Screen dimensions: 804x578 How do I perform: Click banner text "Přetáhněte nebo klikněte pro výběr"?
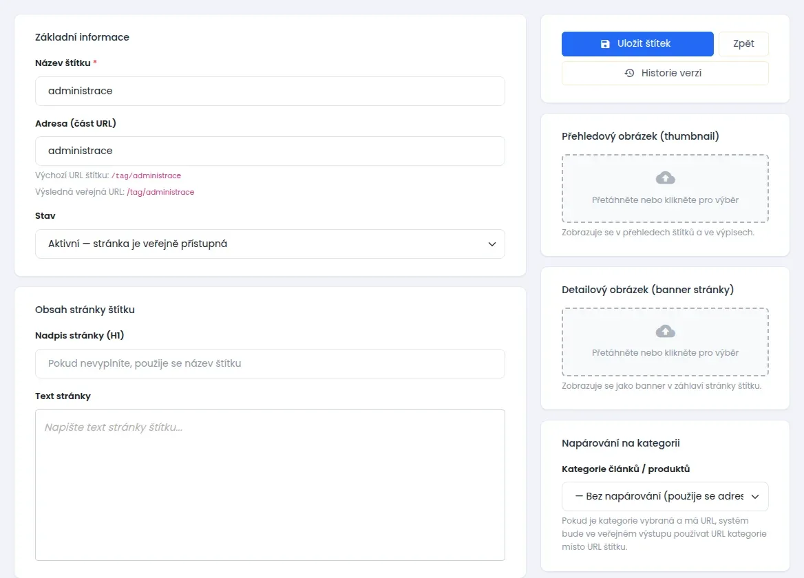tap(665, 352)
